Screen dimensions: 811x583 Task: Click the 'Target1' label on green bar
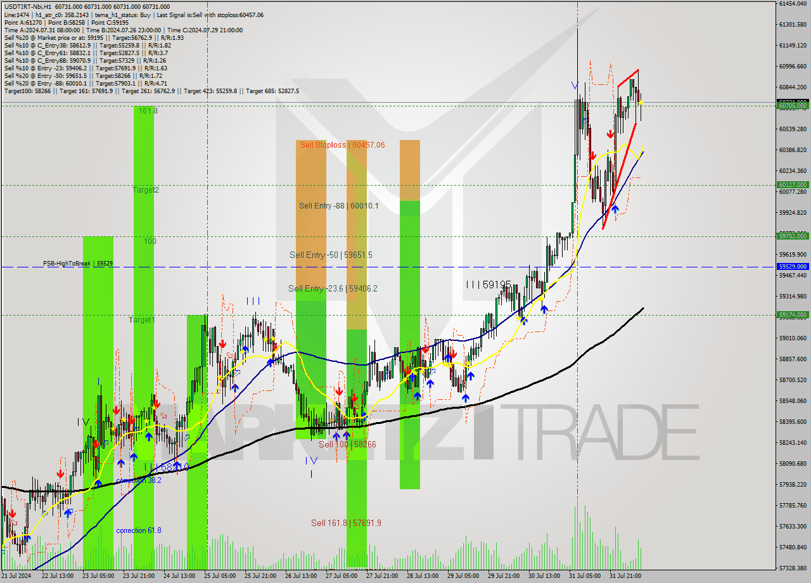click(x=142, y=320)
